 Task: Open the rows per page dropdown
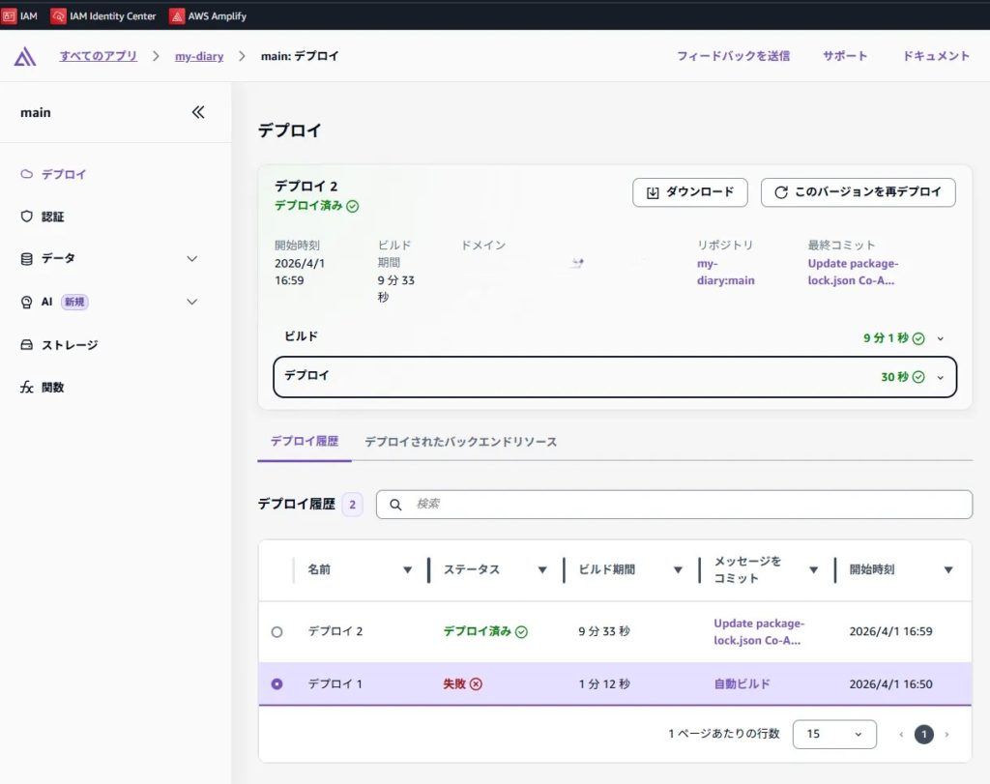click(x=833, y=734)
